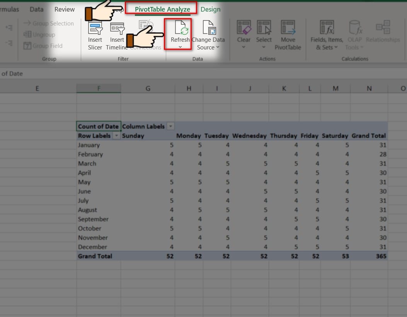Click the OLAP Tools icon

[355, 27]
